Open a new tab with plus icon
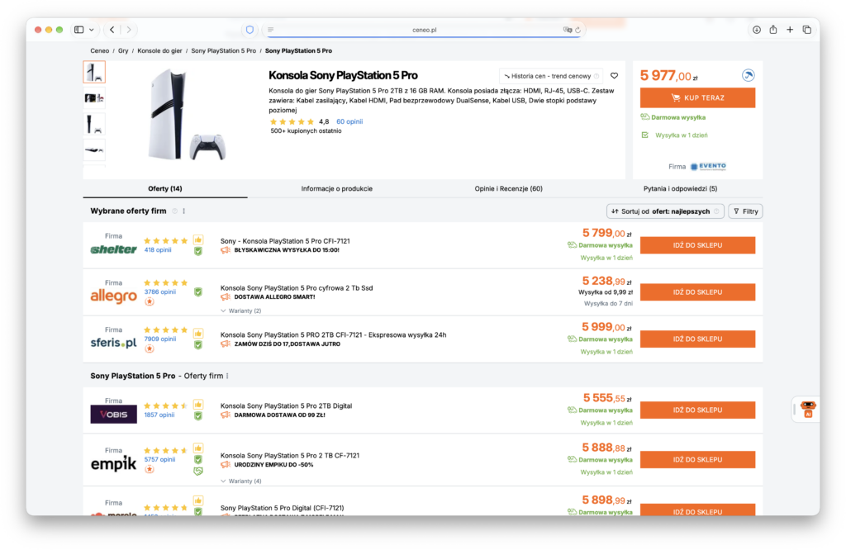The width and height of the screenshot is (846, 550). tap(790, 30)
